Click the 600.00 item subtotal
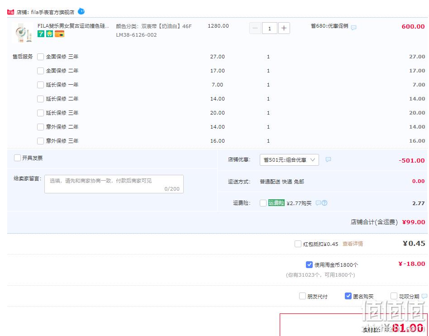 413,27
